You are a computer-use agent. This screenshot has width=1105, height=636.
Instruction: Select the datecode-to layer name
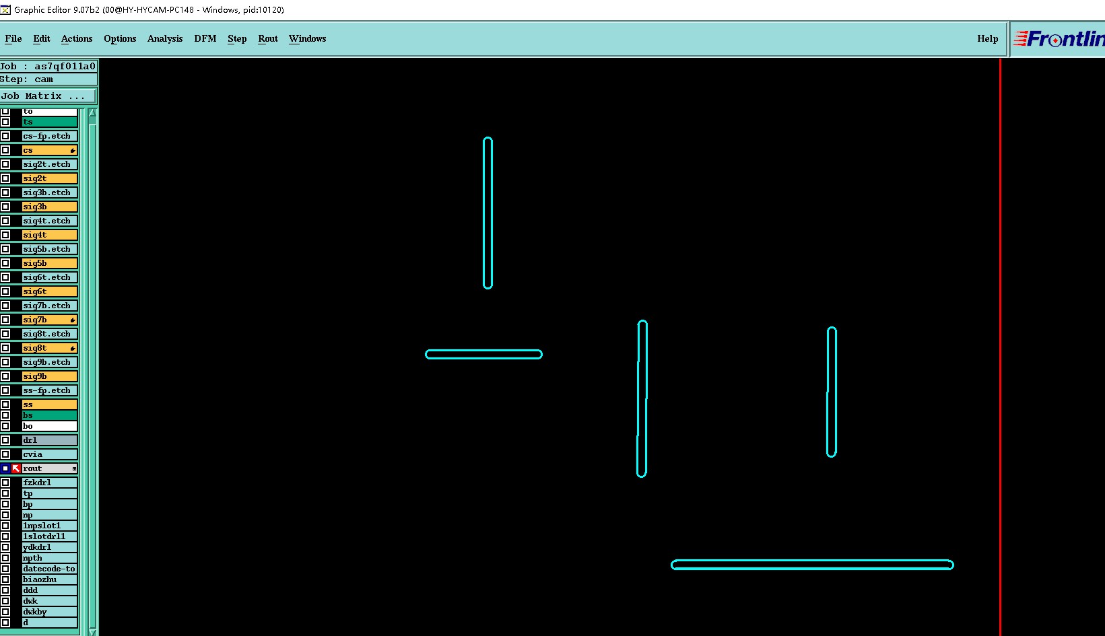coord(49,569)
